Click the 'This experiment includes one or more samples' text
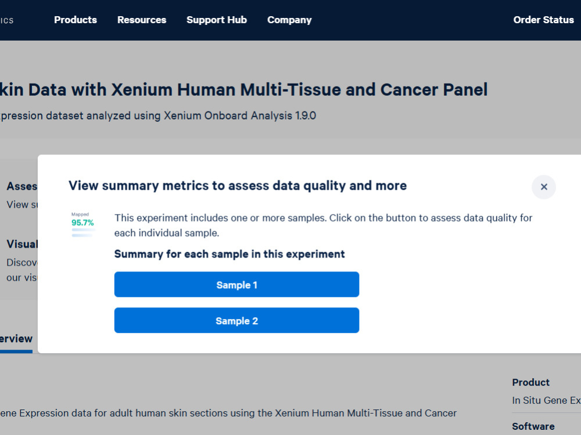Viewport: 581px width, 435px height. 323,225
